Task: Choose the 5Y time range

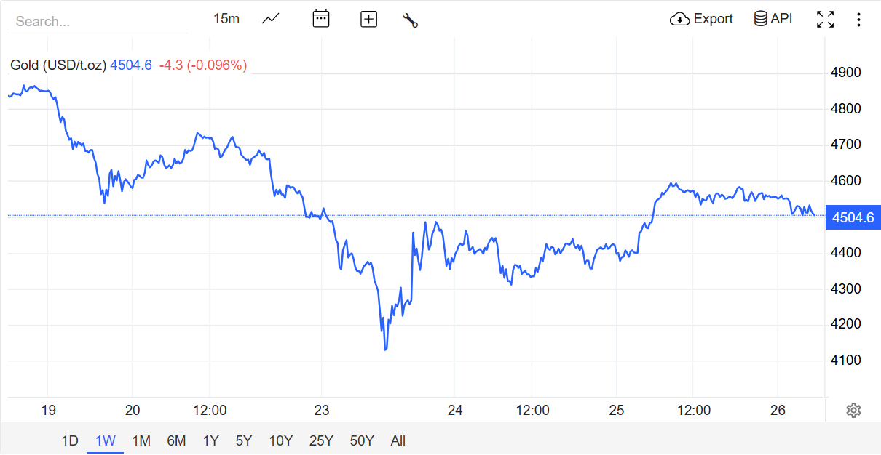Action: 244,440
